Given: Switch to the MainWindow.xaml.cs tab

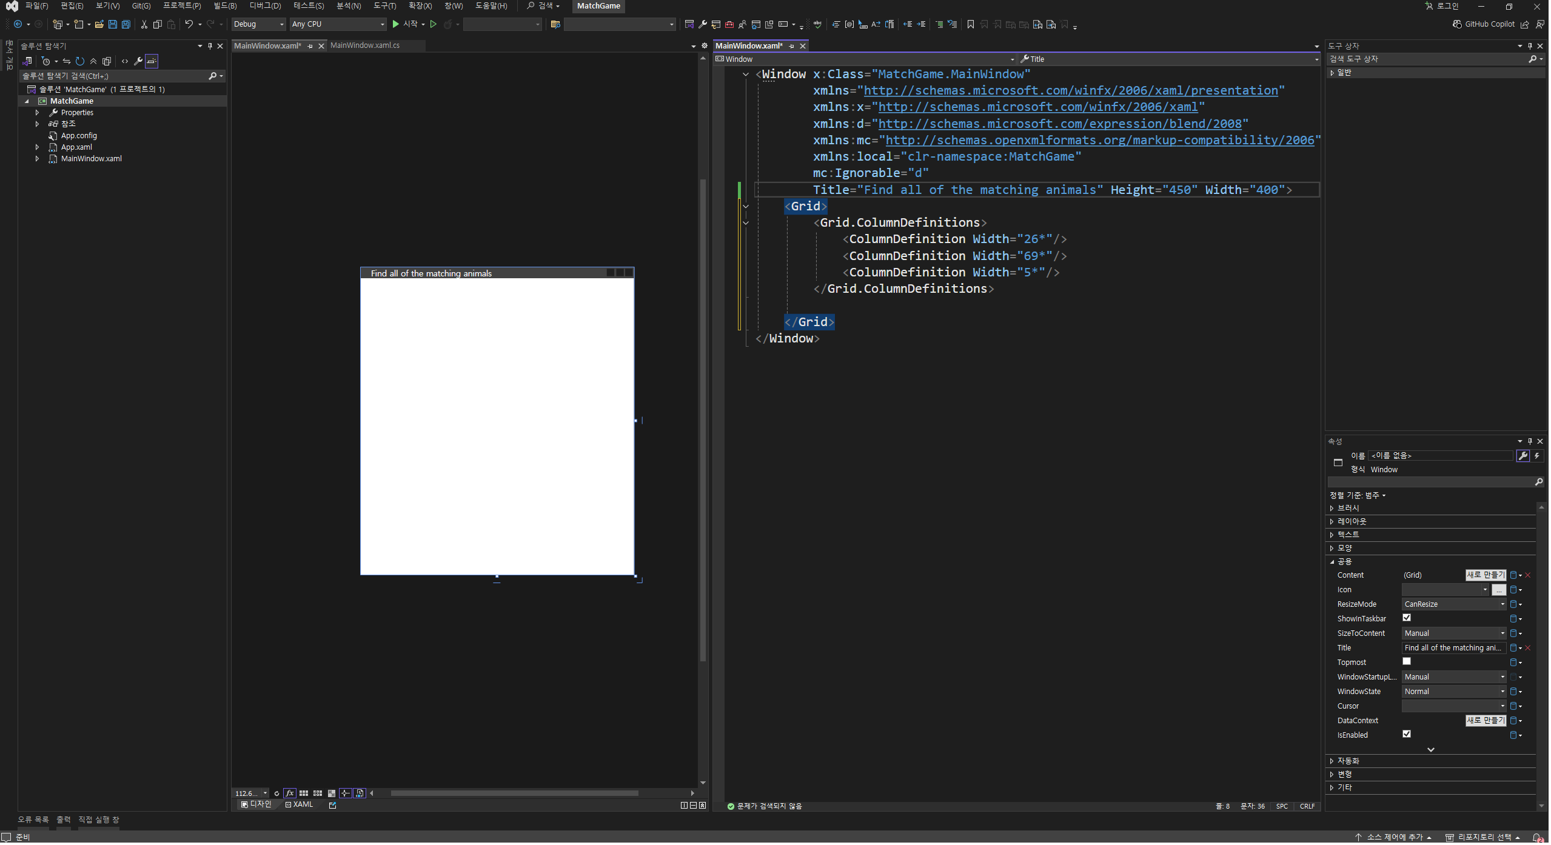Looking at the screenshot, I should [x=366, y=45].
